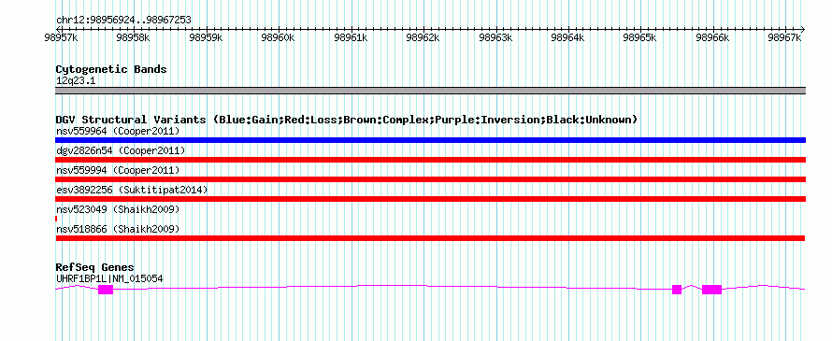
Task: Open label nsv559964 (Cooper2011)
Action: tap(118, 131)
